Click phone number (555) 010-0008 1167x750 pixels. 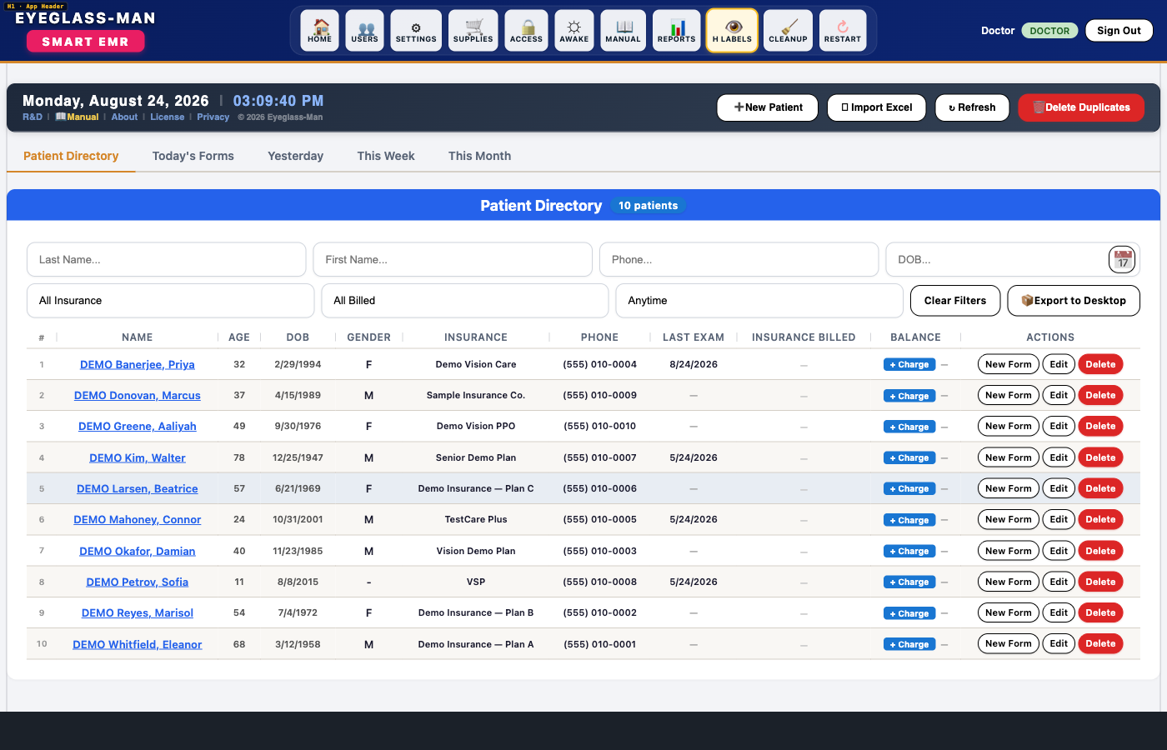(x=600, y=582)
